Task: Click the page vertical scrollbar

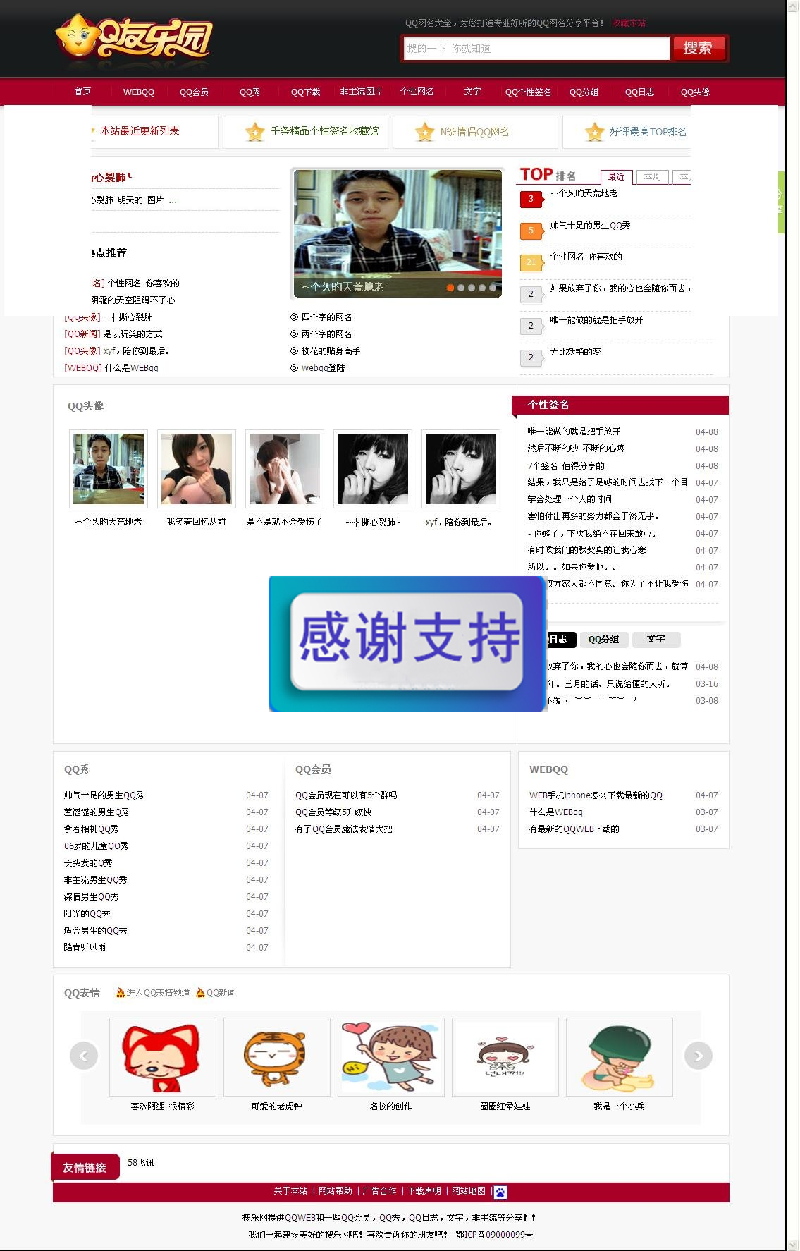Action: (x=792, y=625)
